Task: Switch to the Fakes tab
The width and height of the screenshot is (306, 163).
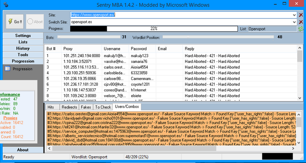Action: (86, 107)
